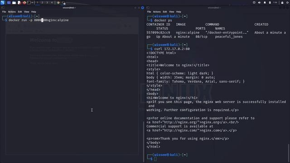
Task: Open the session logout icon
Action: tap(287, 3)
